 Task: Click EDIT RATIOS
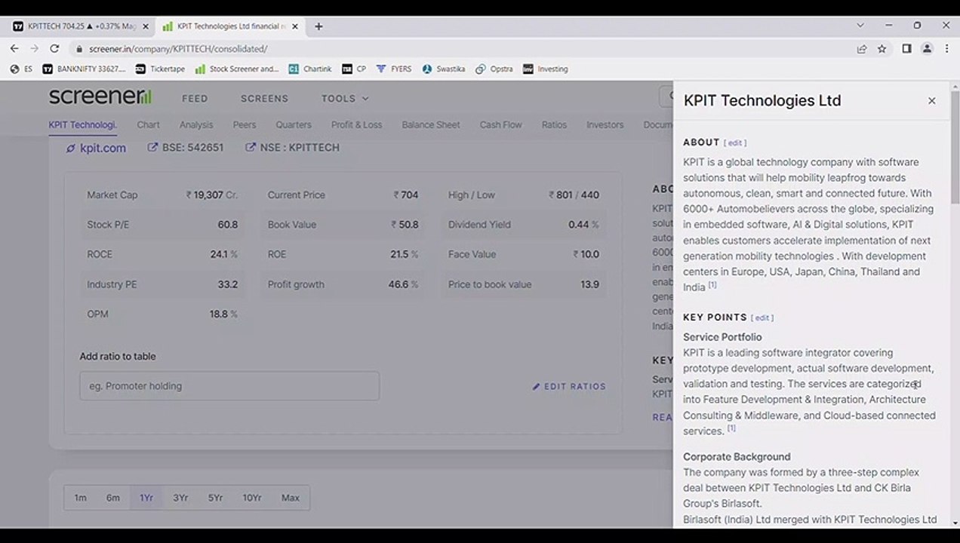[569, 387]
